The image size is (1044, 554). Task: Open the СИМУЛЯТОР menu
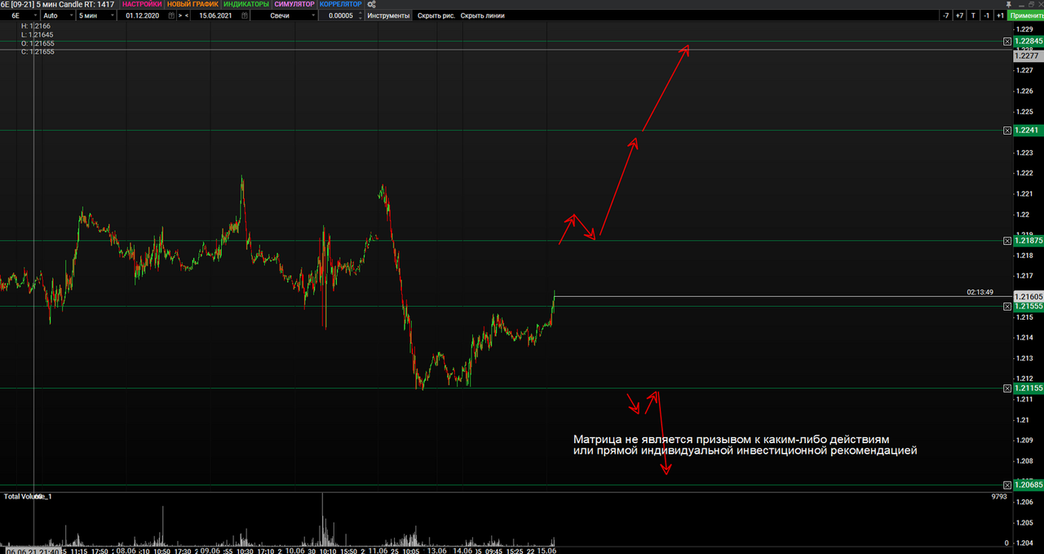294,4
